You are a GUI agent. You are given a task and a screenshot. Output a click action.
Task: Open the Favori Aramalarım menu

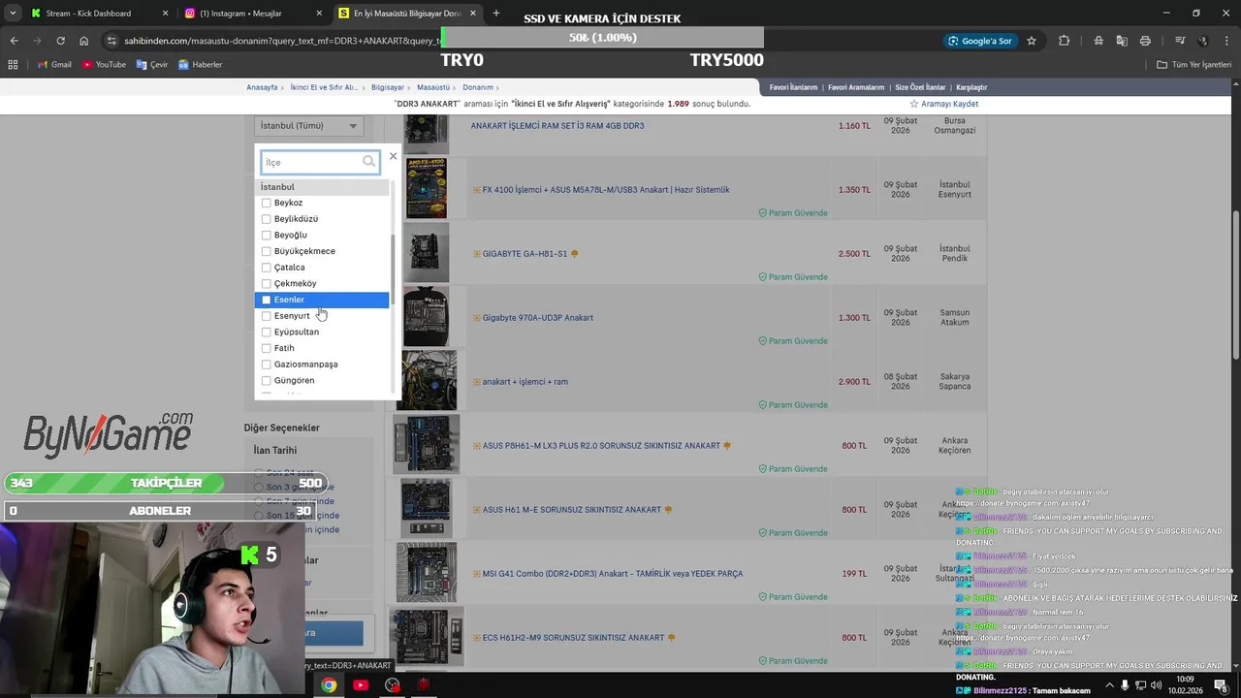pyautogui.click(x=856, y=87)
